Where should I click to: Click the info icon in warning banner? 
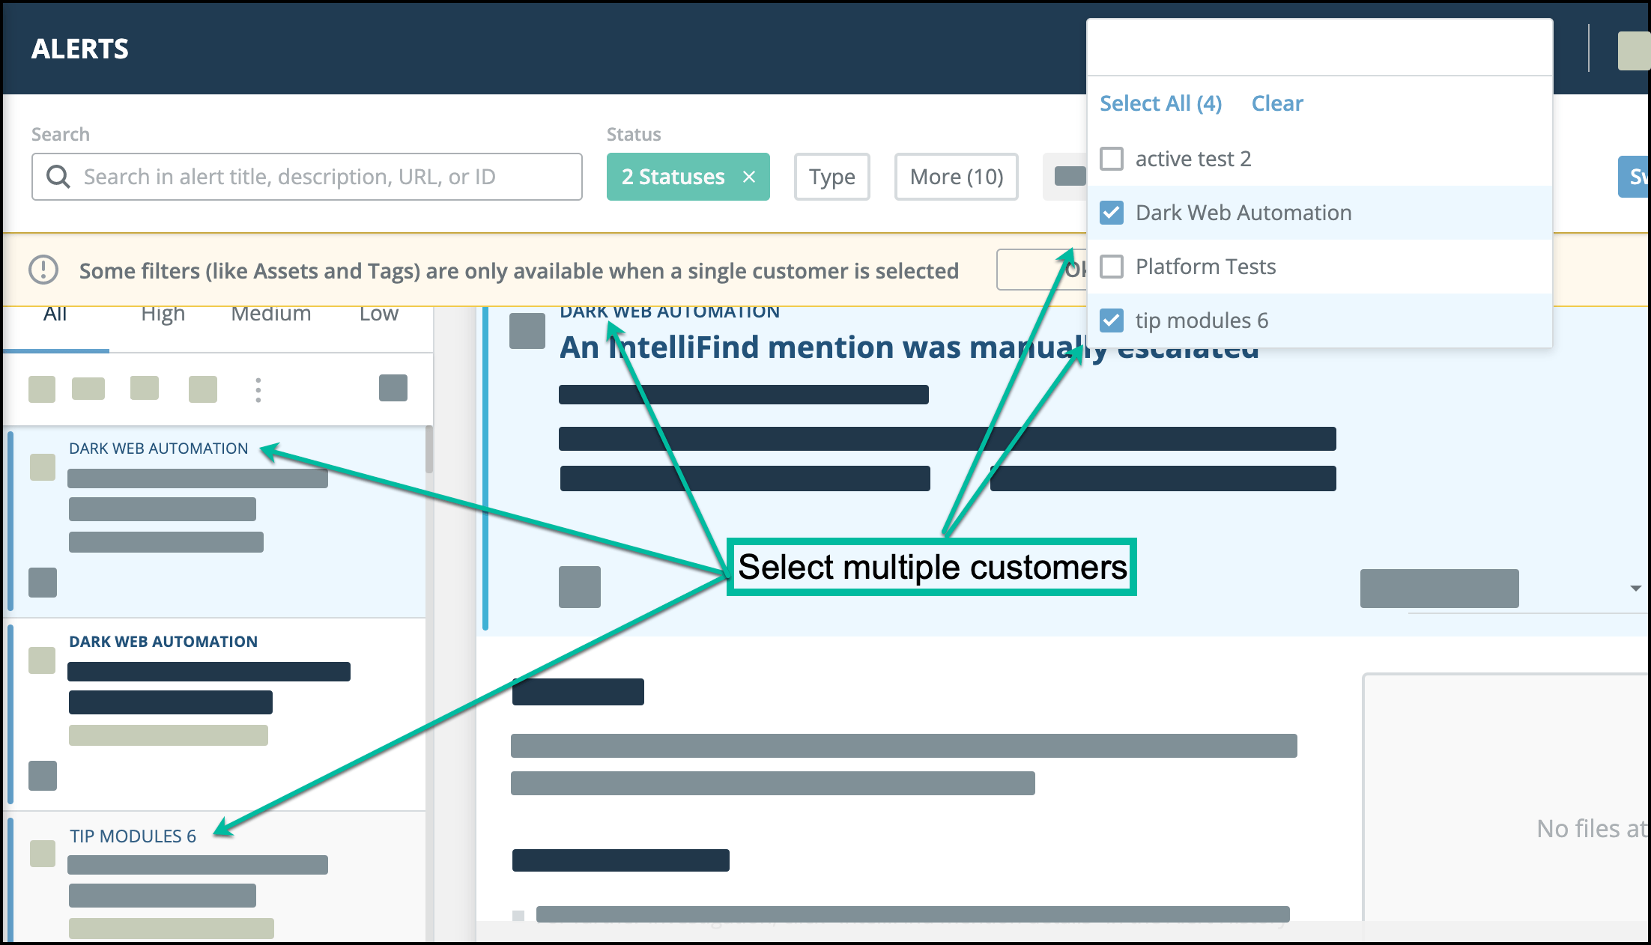pyautogui.click(x=43, y=270)
